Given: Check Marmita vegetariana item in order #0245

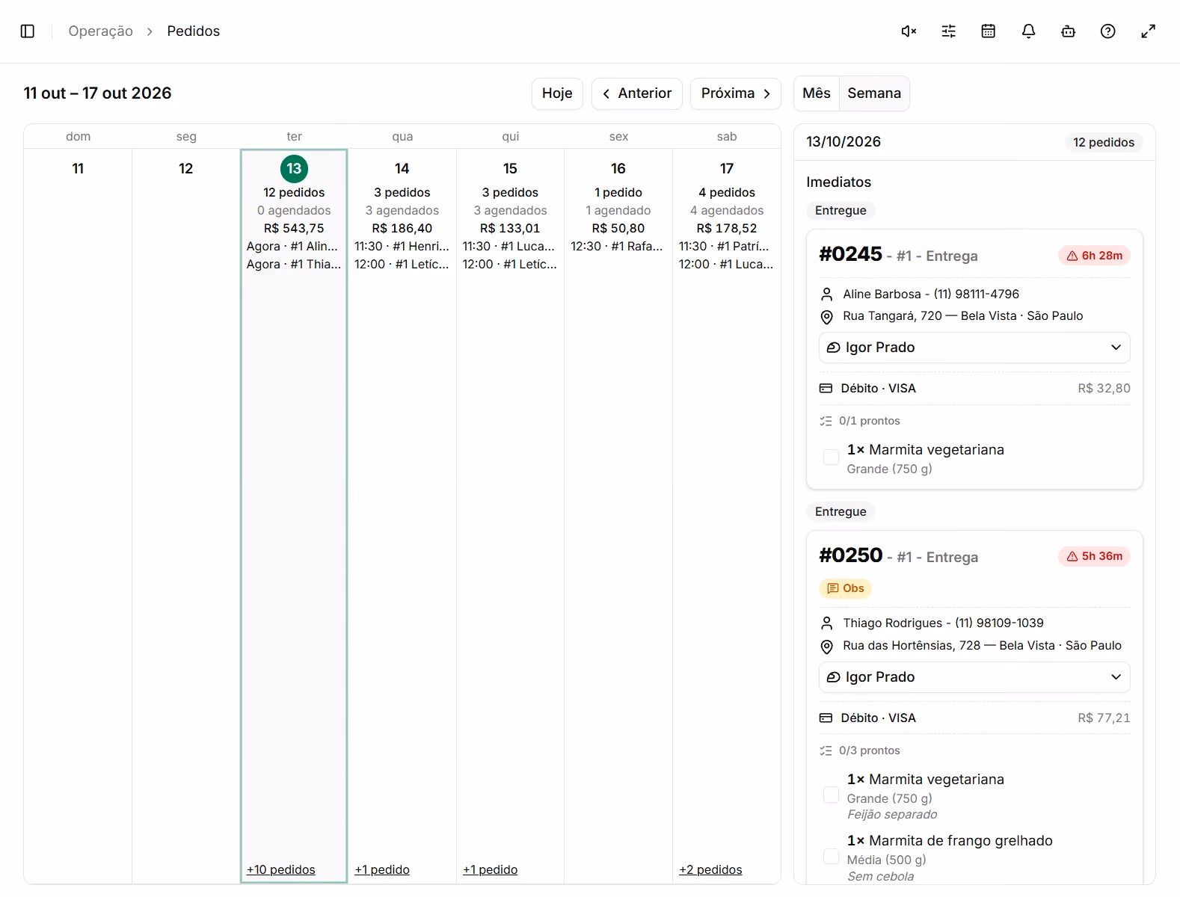Looking at the screenshot, I should [x=831, y=457].
